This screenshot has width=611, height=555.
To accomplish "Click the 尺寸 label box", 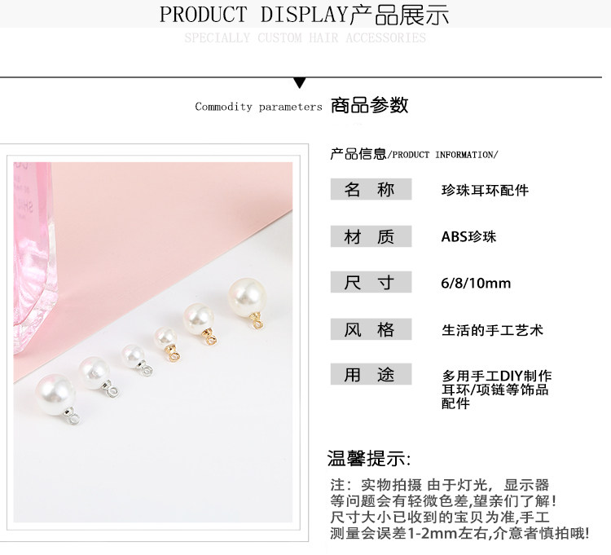I will point(371,282).
